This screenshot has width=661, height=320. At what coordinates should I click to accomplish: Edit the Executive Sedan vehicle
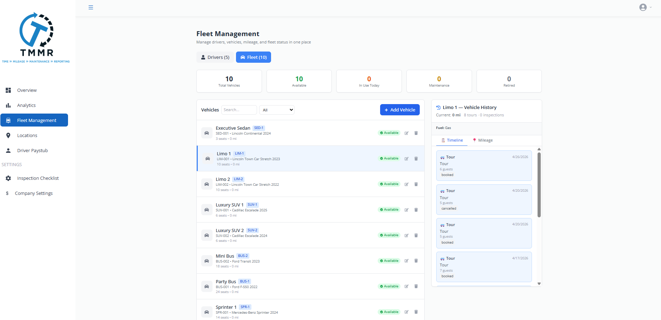pos(406,133)
